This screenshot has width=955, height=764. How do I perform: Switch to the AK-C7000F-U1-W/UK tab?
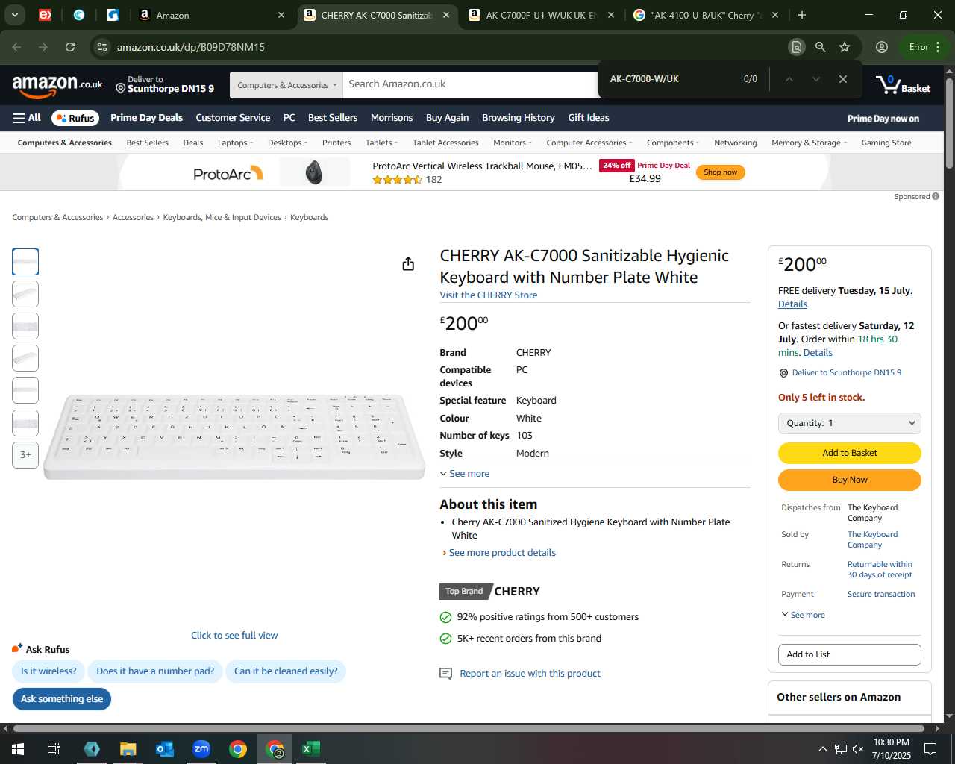click(x=542, y=15)
